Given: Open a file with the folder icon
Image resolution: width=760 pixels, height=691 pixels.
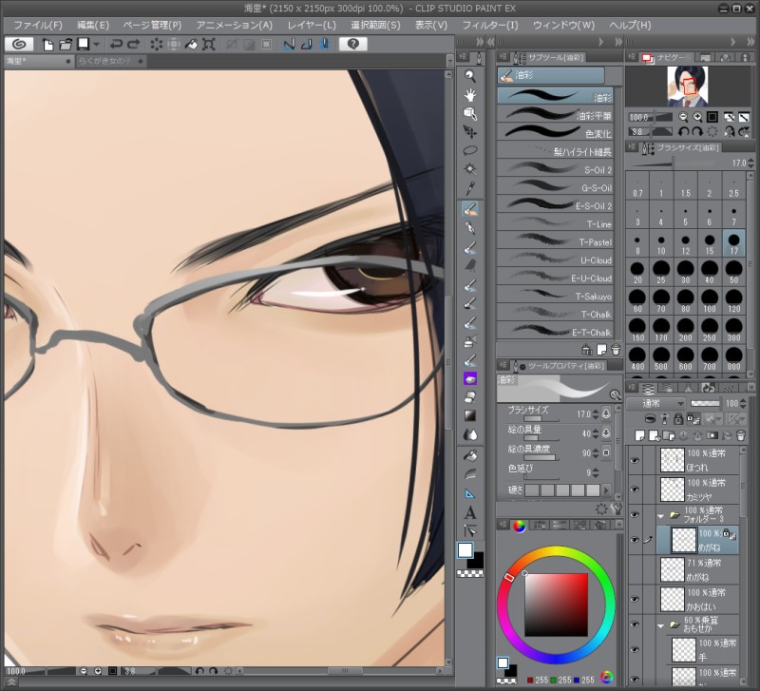Looking at the screenshot, I should click(x=66, y=44).
